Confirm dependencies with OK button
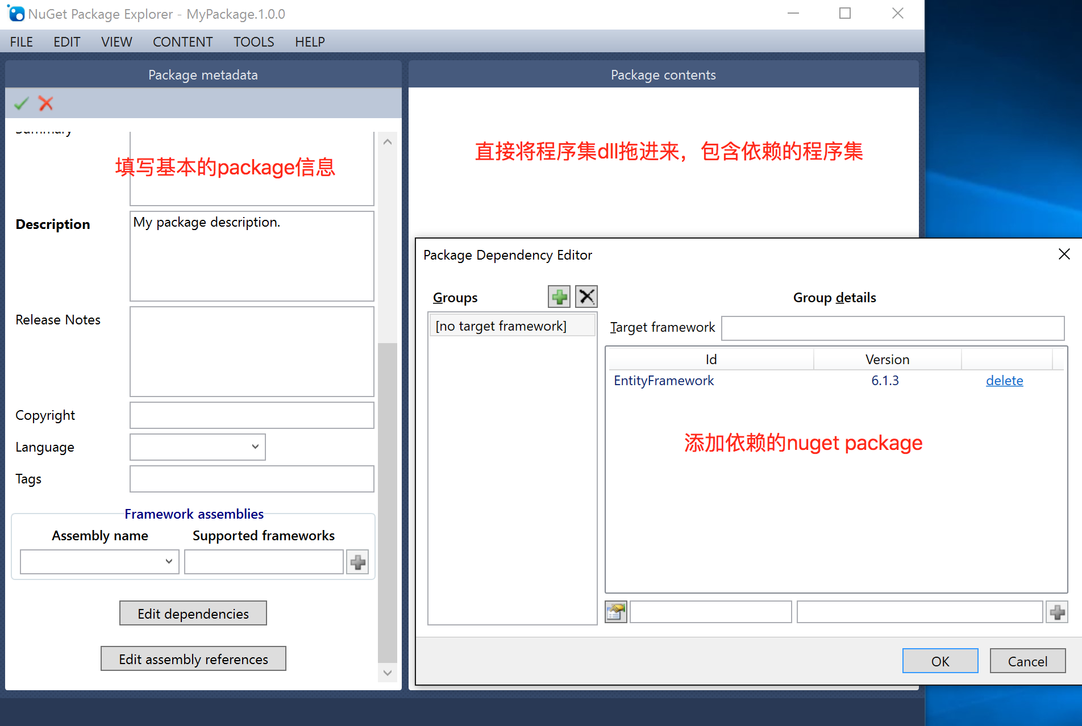The width and height of the screenshot is (1082, 726). coord(940,661)
